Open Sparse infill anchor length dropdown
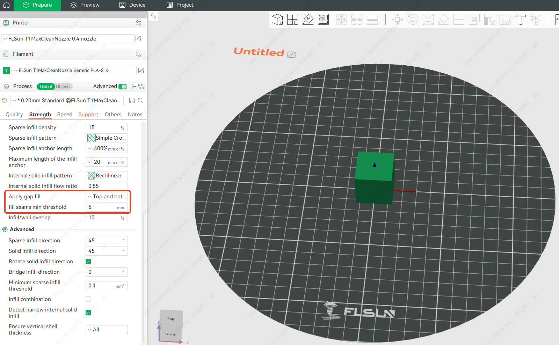 (x=107, y=148)
